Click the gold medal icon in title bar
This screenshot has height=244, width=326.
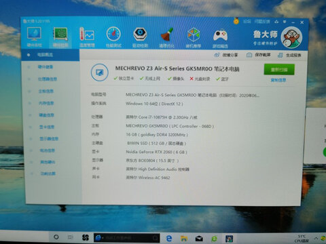tap(236, 21)
